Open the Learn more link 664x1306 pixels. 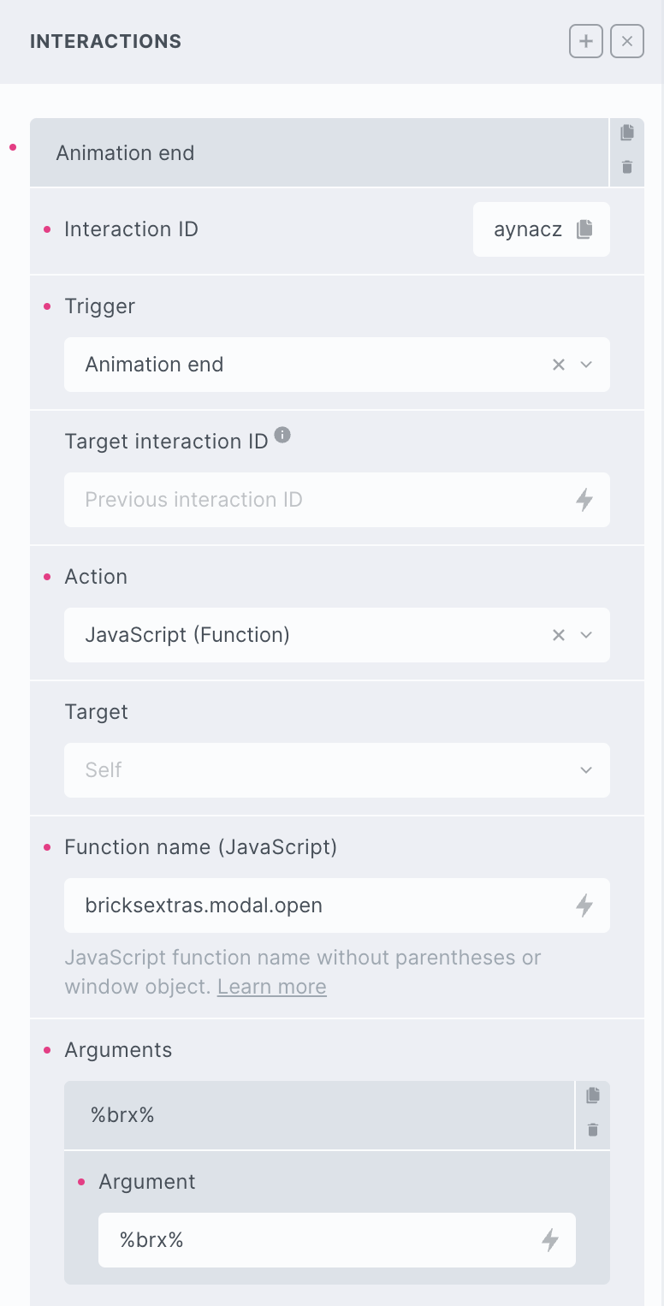[271, 987]
